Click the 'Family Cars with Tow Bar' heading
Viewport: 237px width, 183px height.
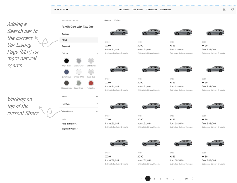[77, 27]
